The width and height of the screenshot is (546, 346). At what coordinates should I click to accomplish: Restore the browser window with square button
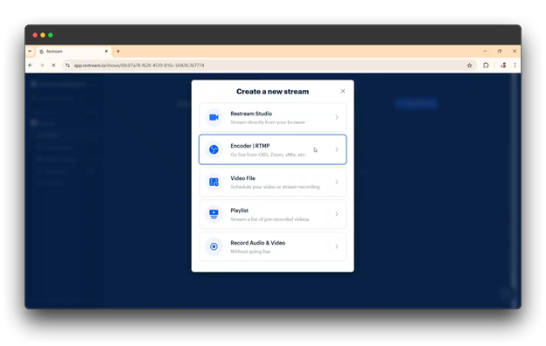point(500,52)
